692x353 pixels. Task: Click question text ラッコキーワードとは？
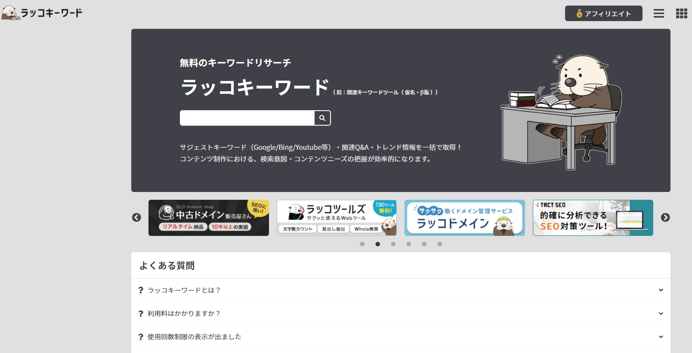tap(184, 290)
